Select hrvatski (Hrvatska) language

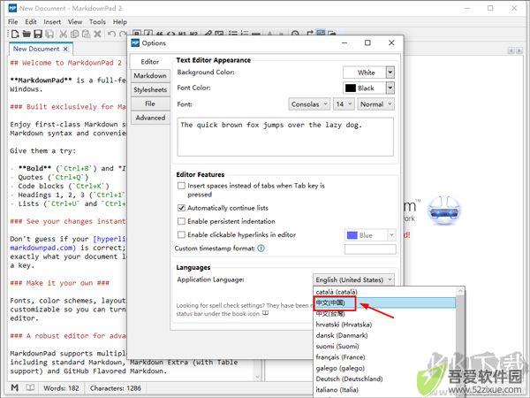point(384,325)
